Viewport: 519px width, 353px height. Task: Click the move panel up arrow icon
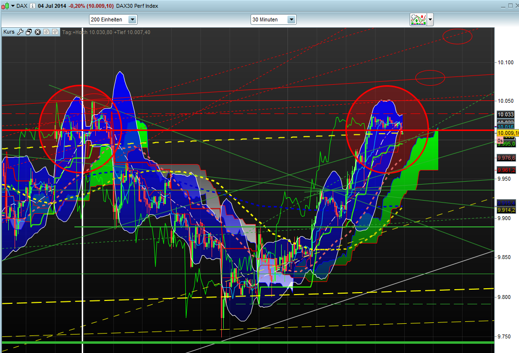(55, 32)
